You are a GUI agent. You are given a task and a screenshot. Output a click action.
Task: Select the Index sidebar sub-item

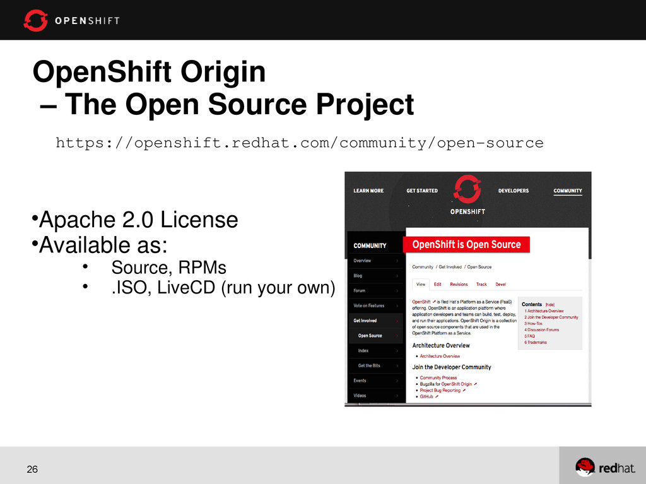coord(375,350)
